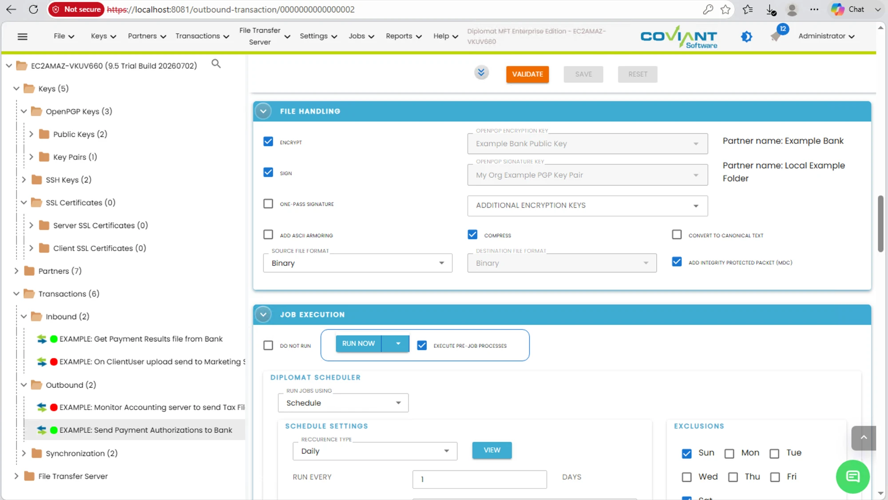
Task: Open the green chat support bubble
Action: tap(852, 477)
